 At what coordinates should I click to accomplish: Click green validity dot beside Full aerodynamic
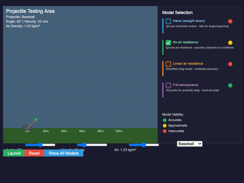(230, 85)
